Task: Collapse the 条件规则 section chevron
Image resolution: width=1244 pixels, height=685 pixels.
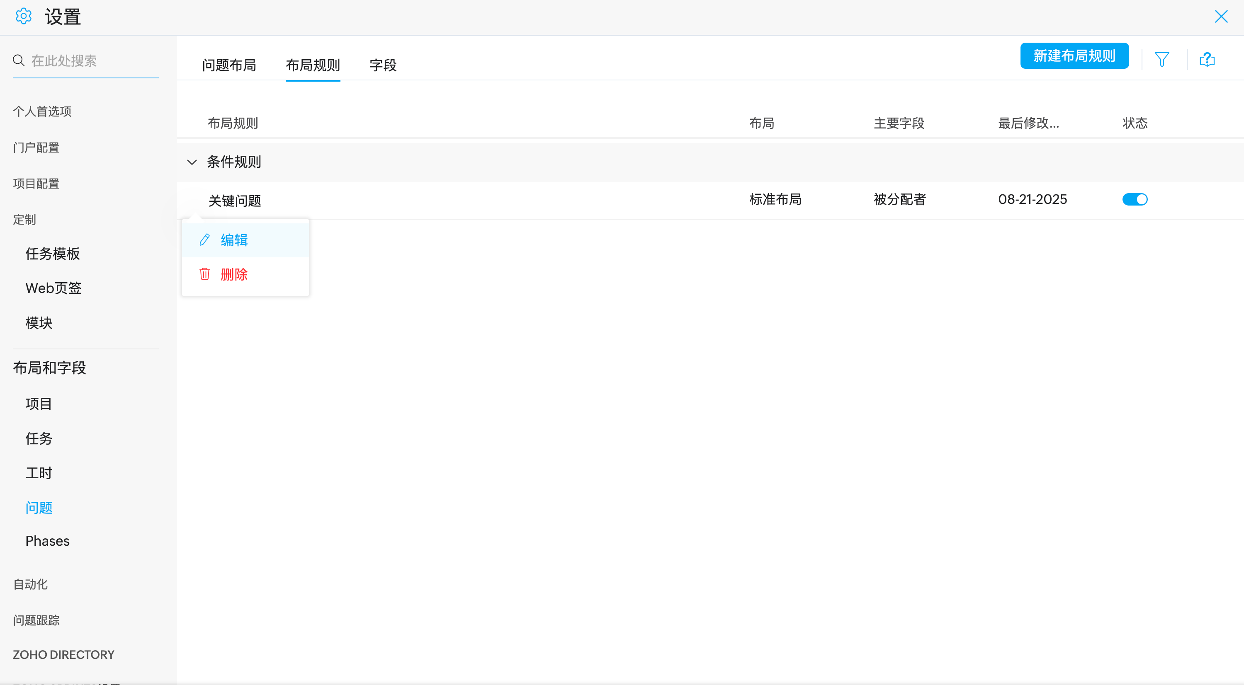Action: point(192,162)
